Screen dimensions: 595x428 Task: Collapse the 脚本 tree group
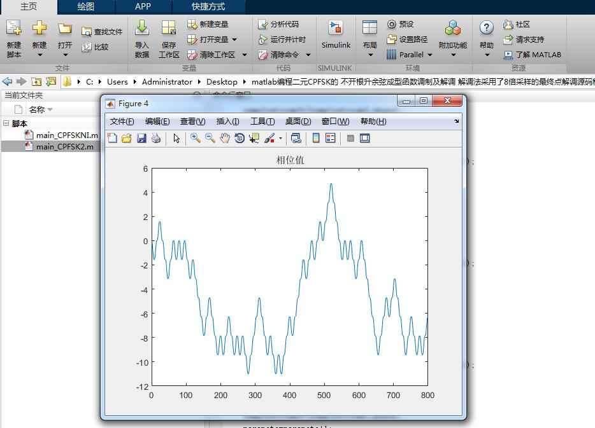[6, 123]
